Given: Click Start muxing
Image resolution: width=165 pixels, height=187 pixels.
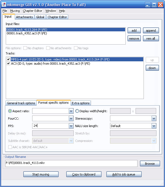Looking at the screenshot, I should click(x=41, y=174).
